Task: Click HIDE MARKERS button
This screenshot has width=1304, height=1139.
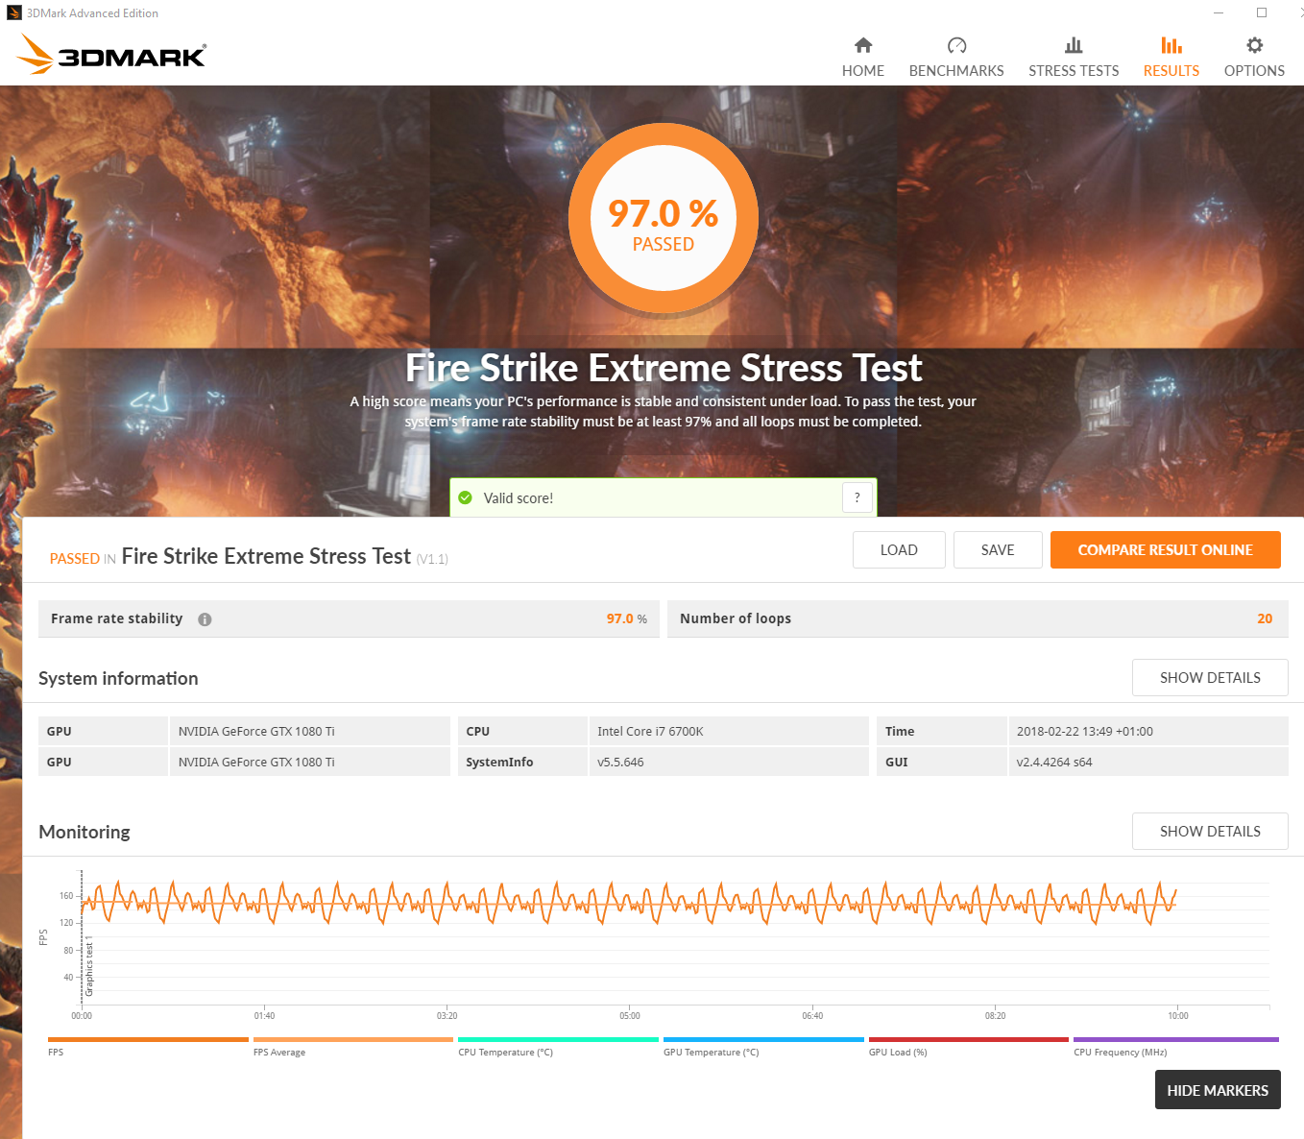Action: (x=1218, y=1090)
